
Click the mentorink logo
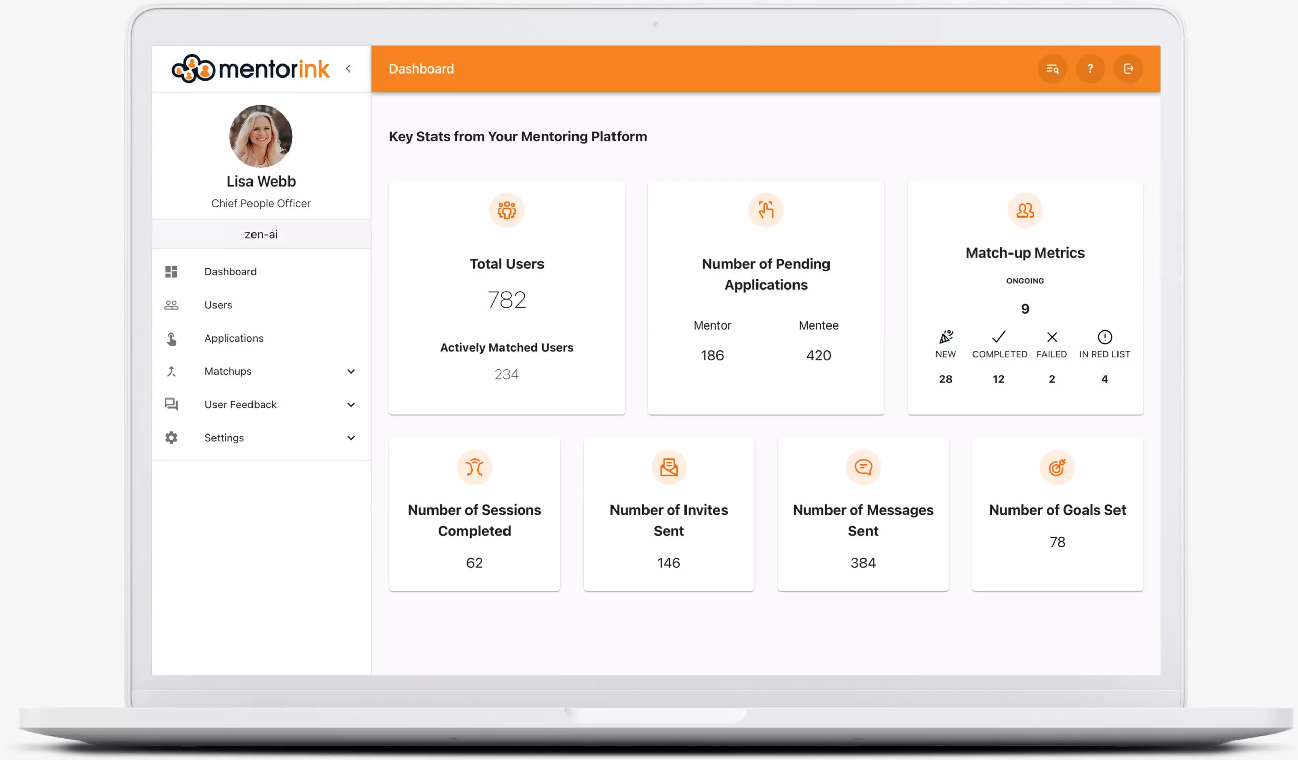click(x=250, y=69)
